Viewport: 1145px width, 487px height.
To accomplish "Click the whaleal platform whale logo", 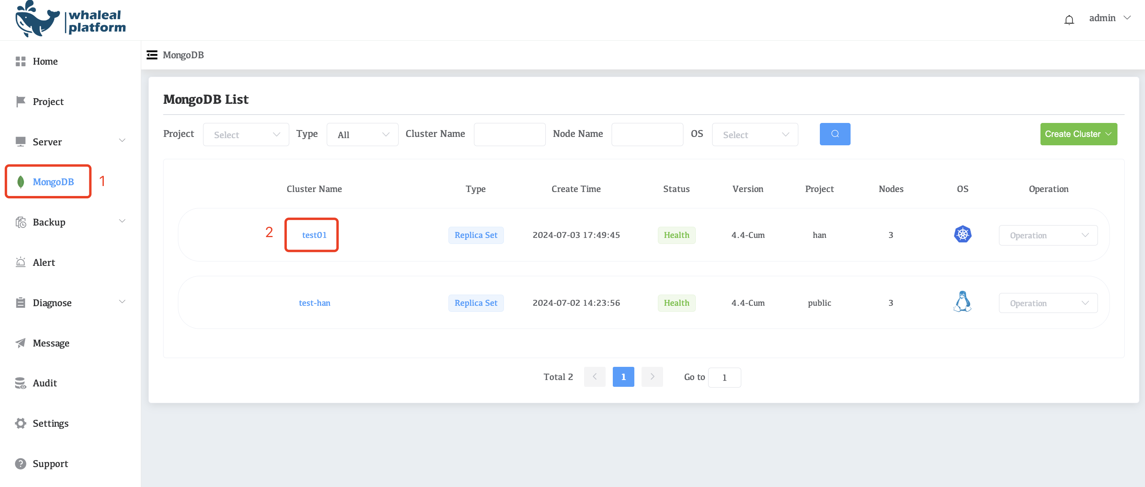I will coord(38,19).
